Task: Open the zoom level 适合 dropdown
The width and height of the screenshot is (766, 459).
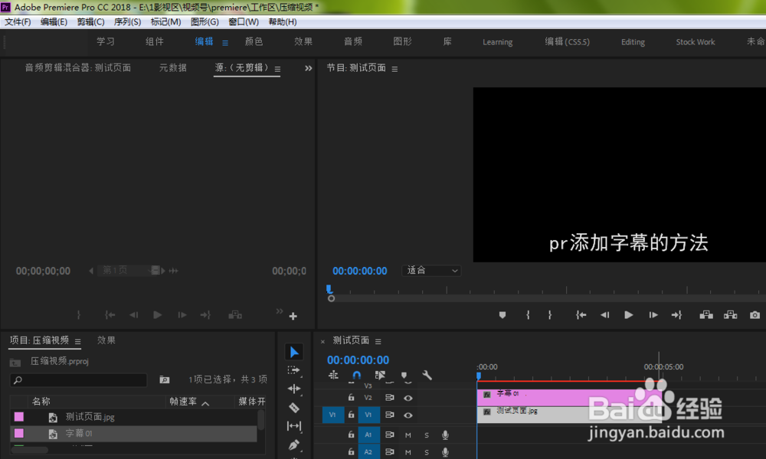Action: pyautogui.click(x=431, y=270)
